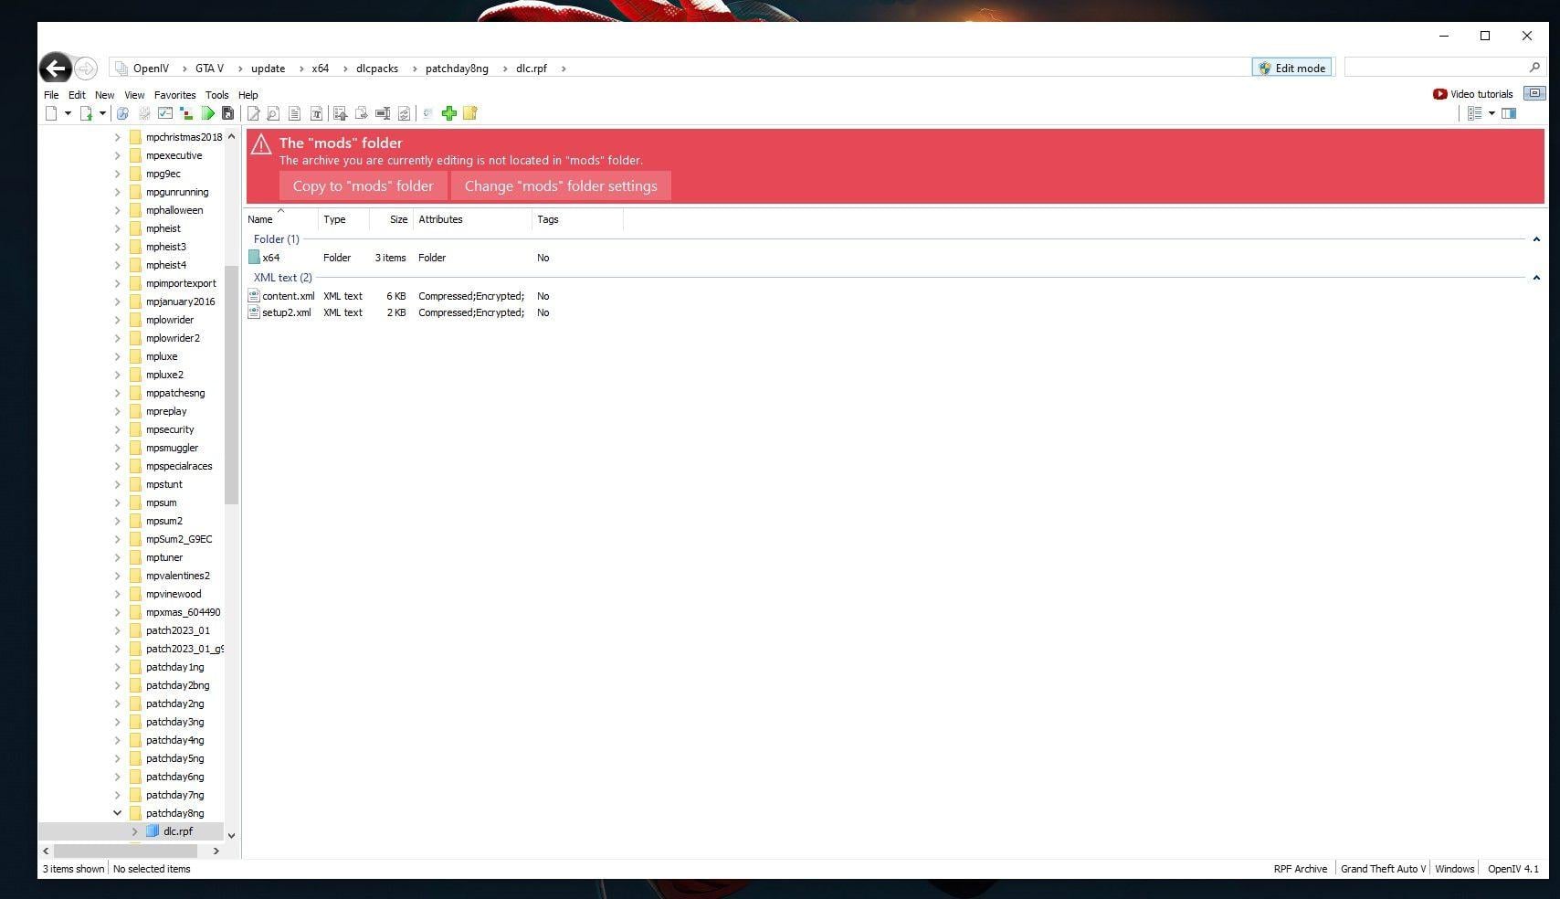Click the floppy disk save toolbar icon
This screenshot has width=1560, height=899.
[228, 113]
